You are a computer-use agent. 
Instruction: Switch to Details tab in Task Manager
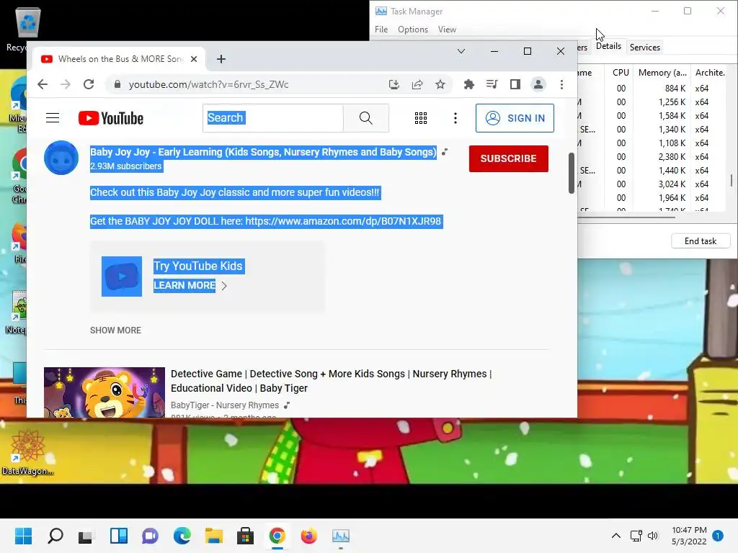pos(608,46)
